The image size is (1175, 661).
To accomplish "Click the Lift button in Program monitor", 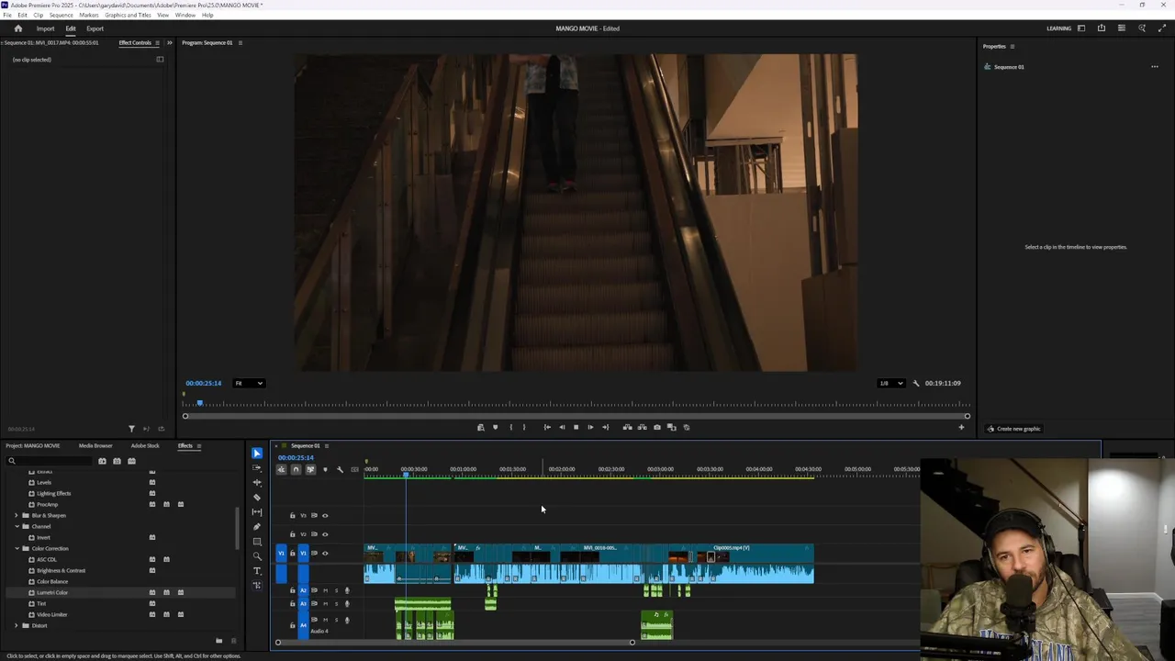I will (627, 427).
